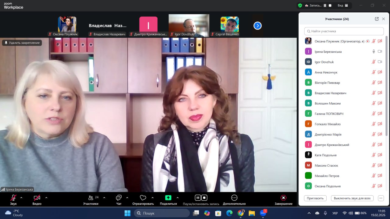Click the participants list scrollbar
This screenshot has height=219, width=390.
click(387, 85)
